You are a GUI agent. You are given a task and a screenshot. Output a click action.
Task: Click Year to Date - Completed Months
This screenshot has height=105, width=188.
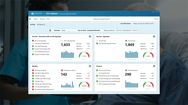tap(89, 30)
